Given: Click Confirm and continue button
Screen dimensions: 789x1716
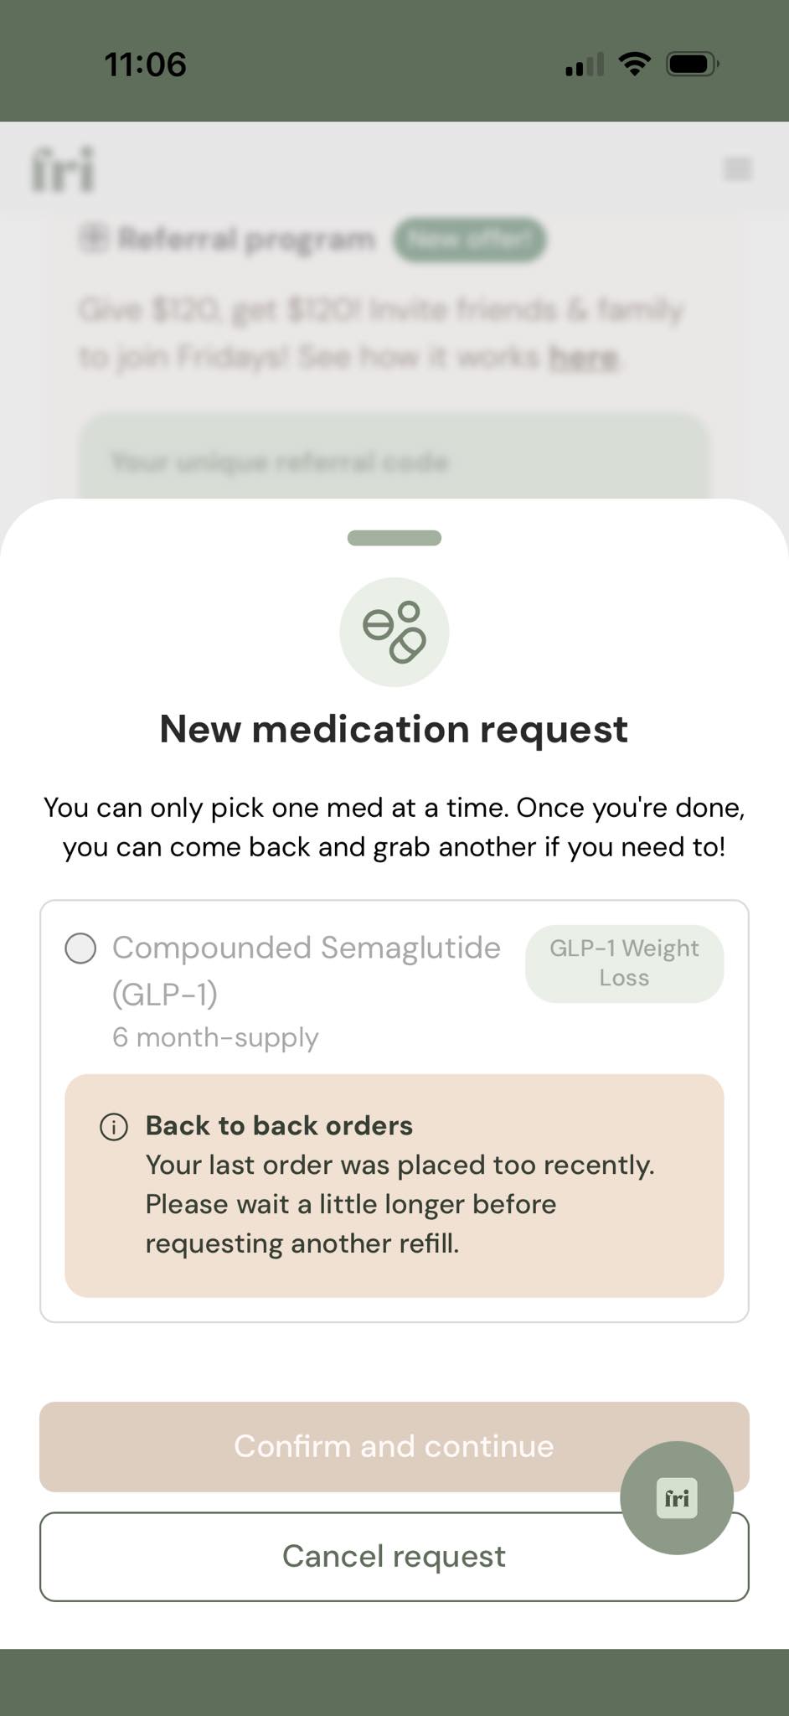Looking at the screenshot, I should 394,1446.
